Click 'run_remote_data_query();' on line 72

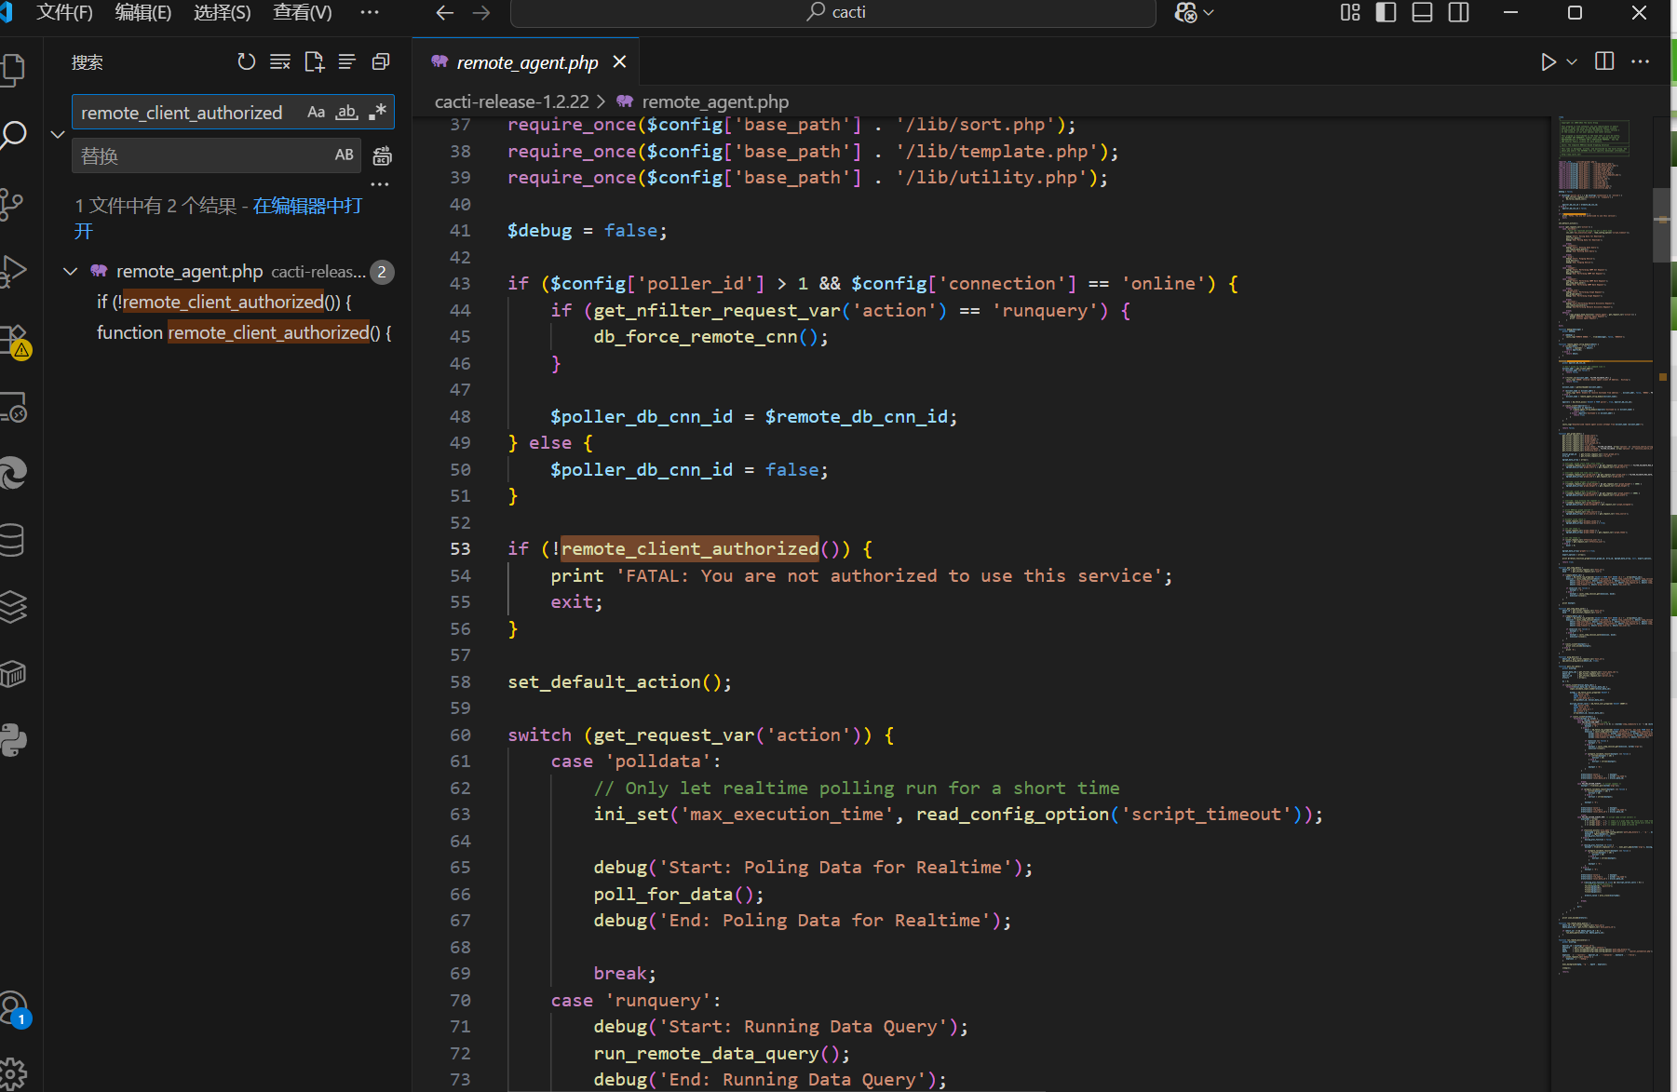click(x=722, y=1053)
